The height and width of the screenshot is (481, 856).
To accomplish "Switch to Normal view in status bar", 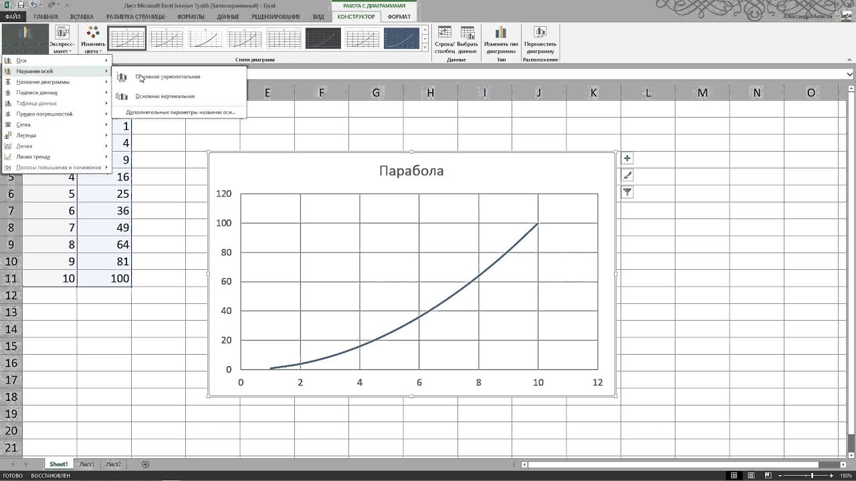I will coord(734,476).
